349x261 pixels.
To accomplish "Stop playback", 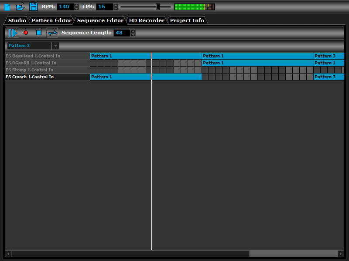I will click(x=38, y=33).
